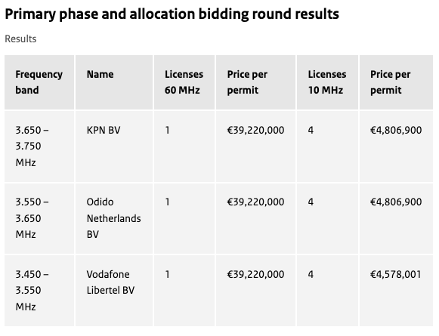Click Odido's 60 MHz license count of 1

tap(184, 218)
